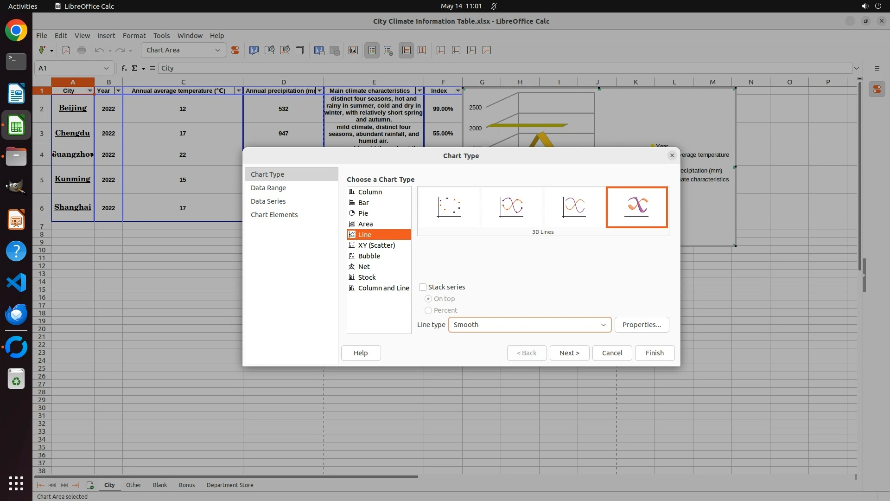Pick XY (Scatter) chart type
This screenshot has height=501, width=890.
(376, 245)
